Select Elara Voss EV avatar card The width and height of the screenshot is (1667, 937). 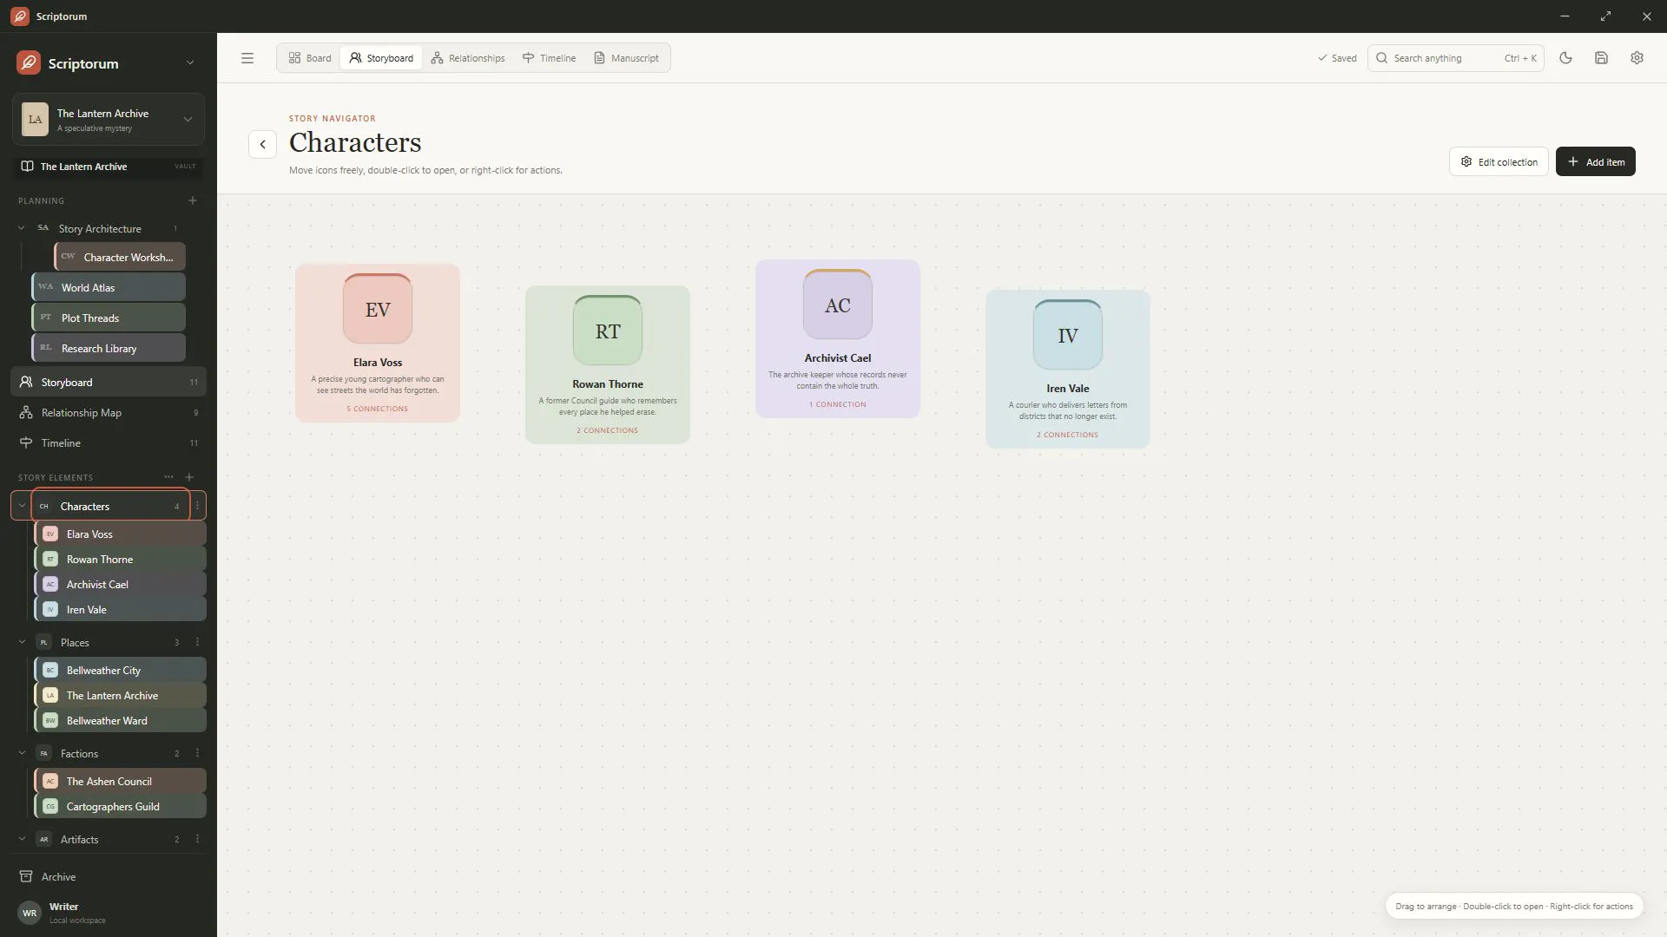click(x=378, y=309)
